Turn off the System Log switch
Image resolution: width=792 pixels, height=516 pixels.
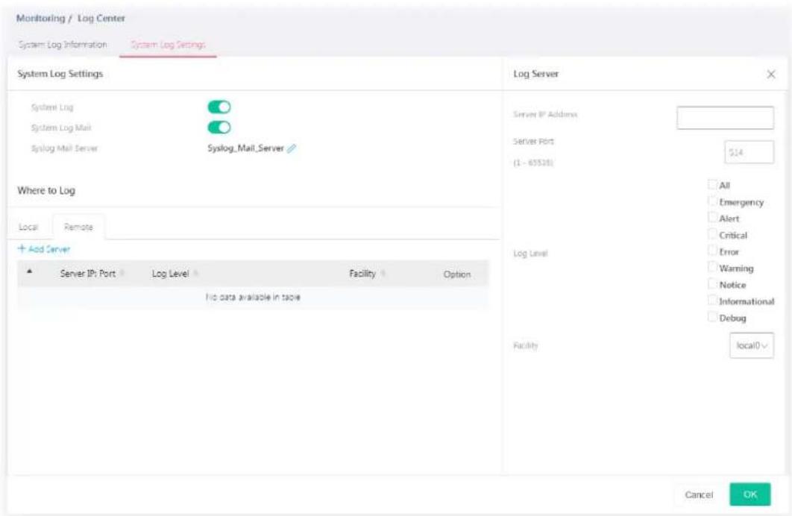pyautogui.click(x=219, y=107)
